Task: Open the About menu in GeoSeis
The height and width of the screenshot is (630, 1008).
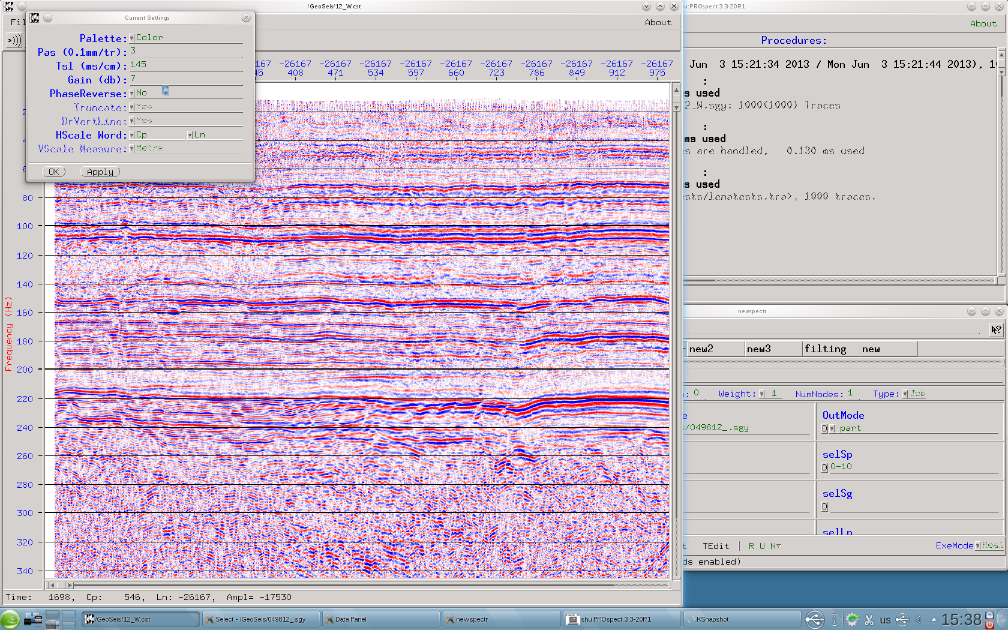Action: click(658, 22)
